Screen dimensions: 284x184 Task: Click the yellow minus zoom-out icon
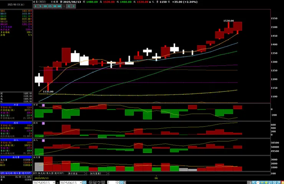[262, 182]
